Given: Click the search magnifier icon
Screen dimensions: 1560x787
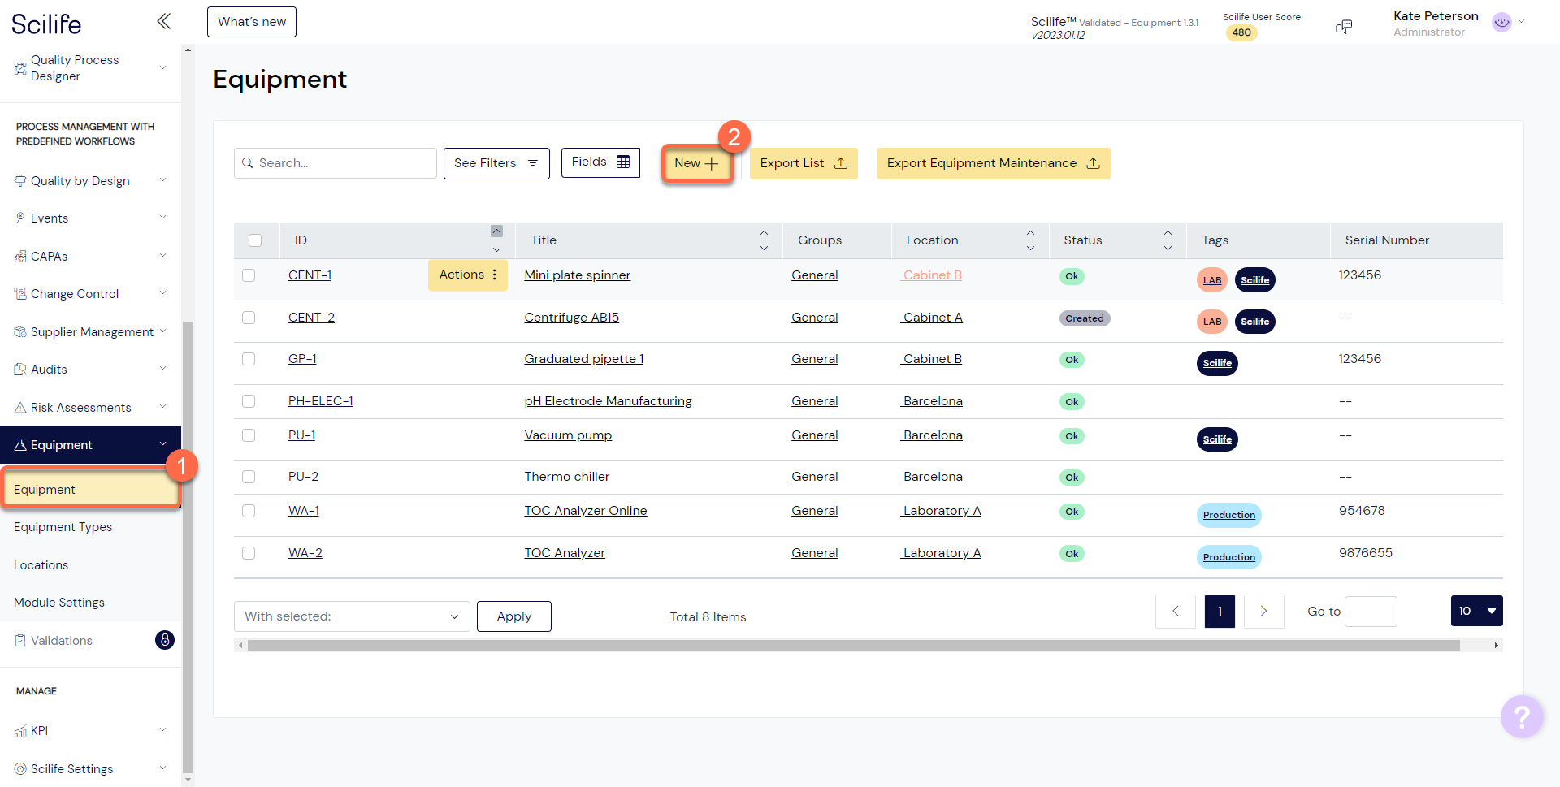Looking at the screenshot, I should (x=248, y=162).
